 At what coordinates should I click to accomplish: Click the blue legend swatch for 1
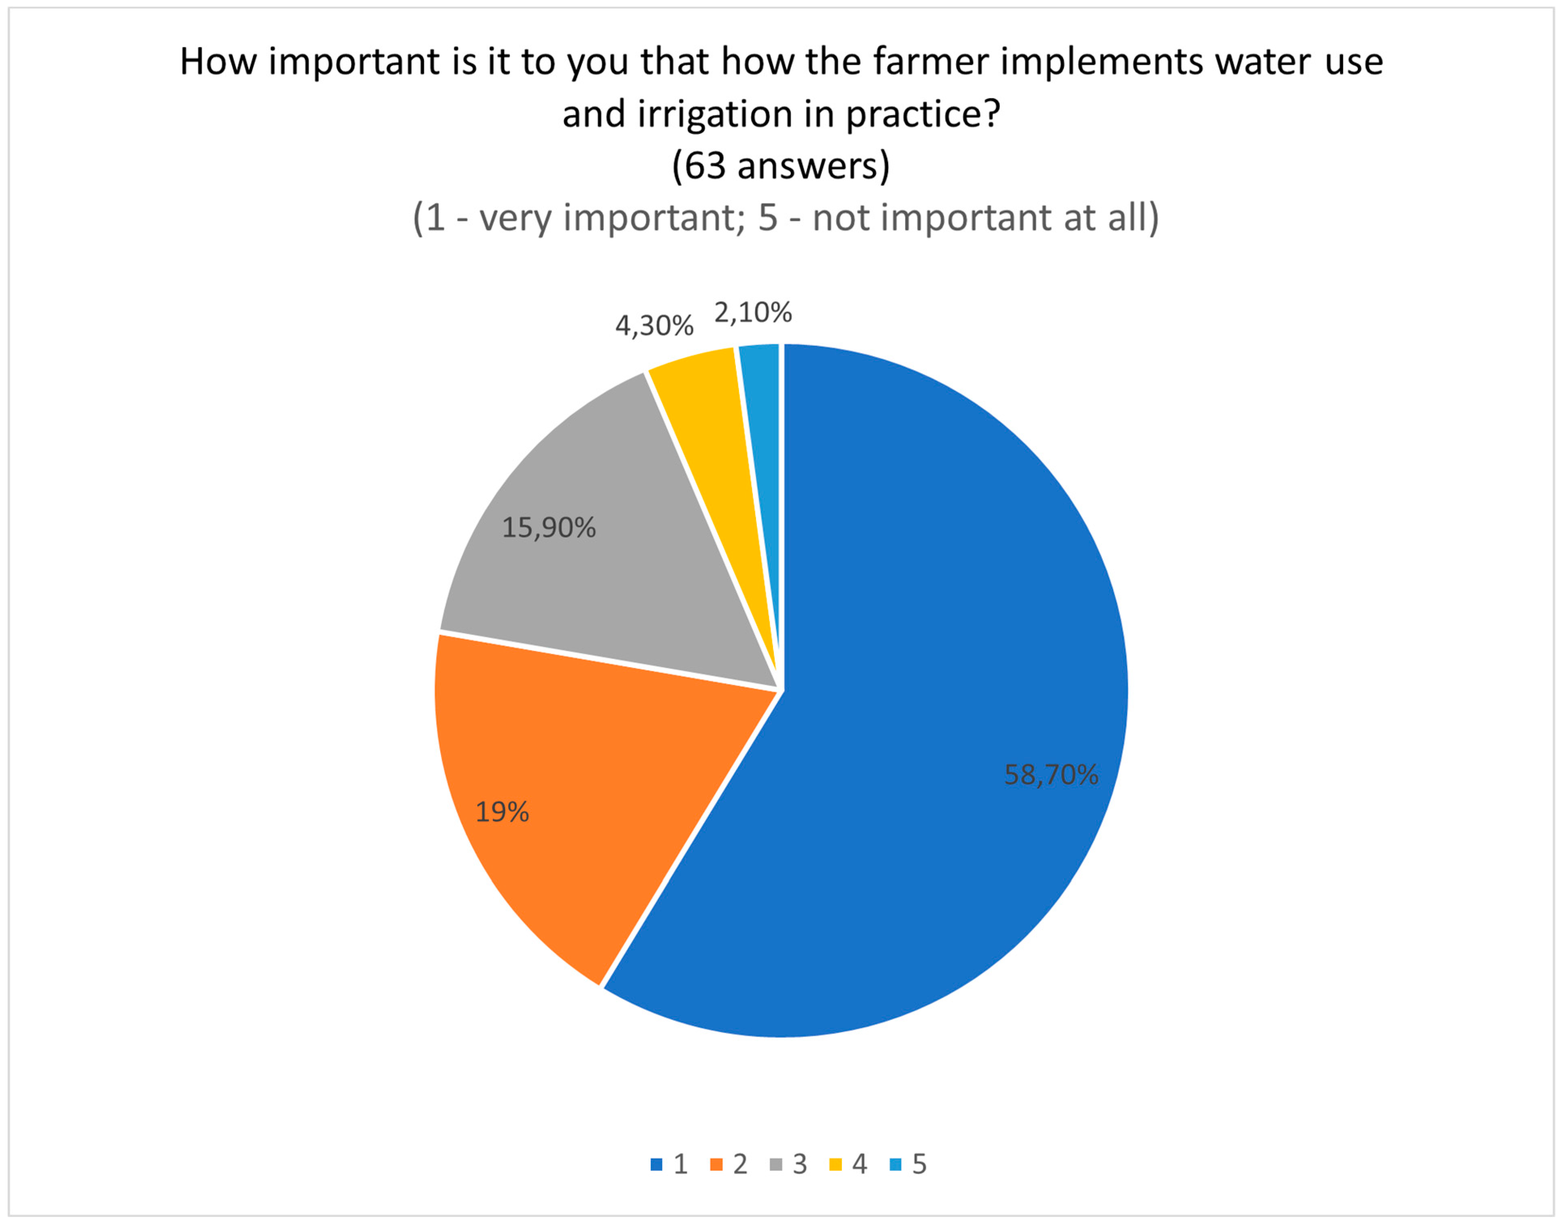(656, 1165)
